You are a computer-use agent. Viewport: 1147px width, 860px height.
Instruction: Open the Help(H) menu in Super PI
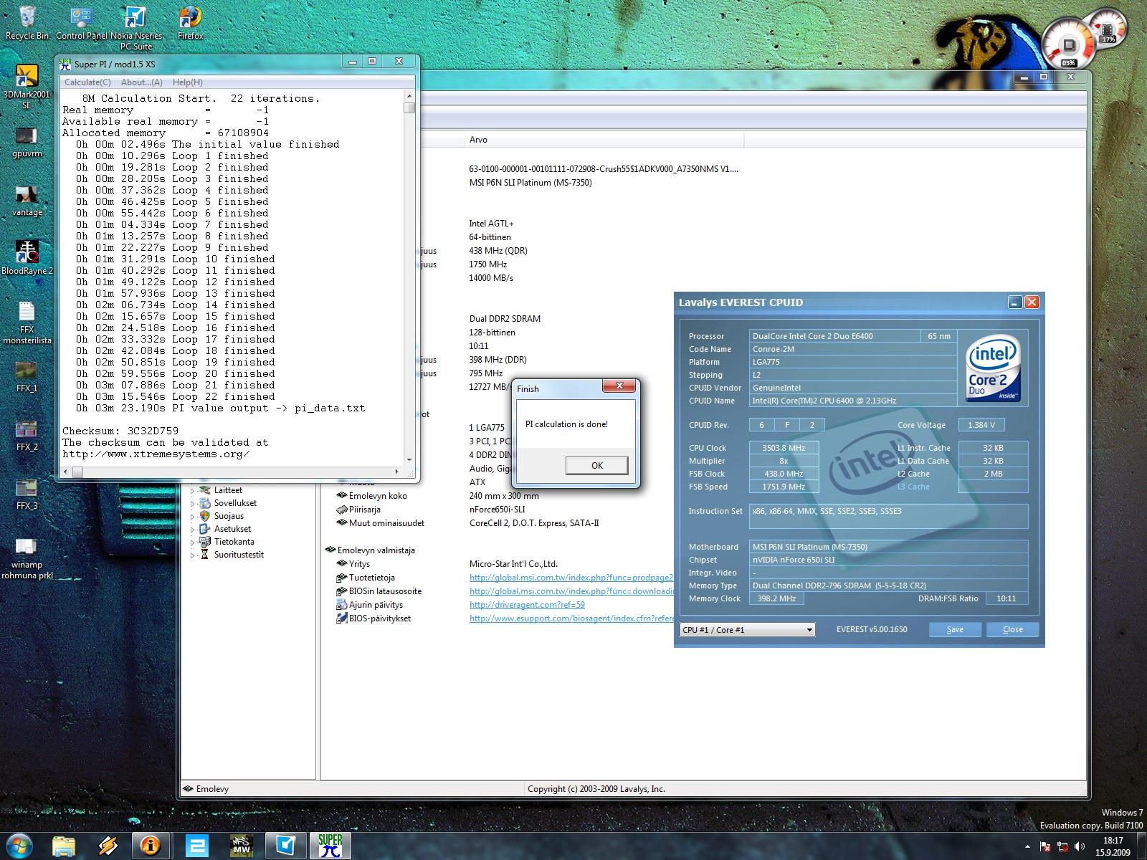pyautogui.click(x=188, y=82)
